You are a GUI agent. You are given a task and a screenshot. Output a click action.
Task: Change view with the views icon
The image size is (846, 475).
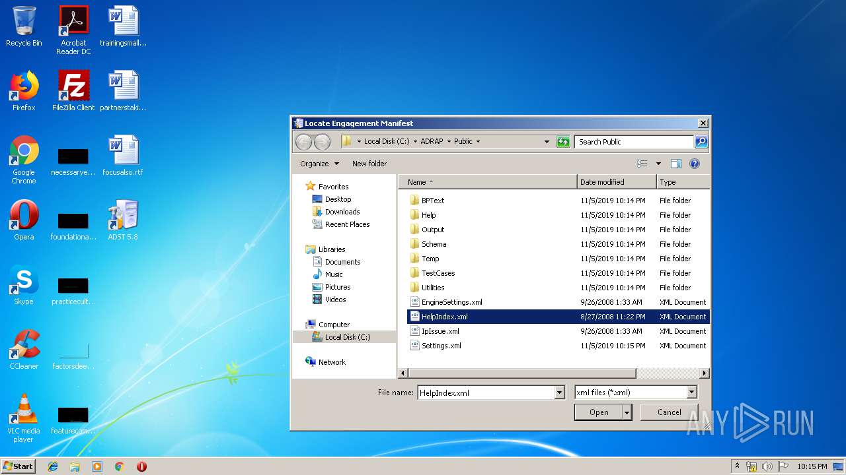(x=642, y=164)
